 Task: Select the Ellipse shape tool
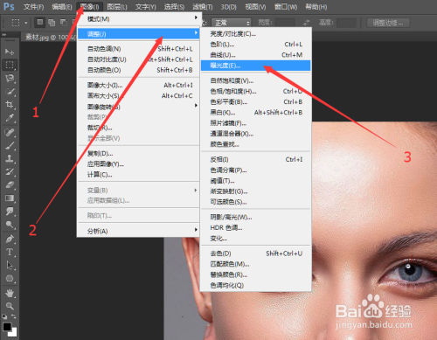coord(10,279)
